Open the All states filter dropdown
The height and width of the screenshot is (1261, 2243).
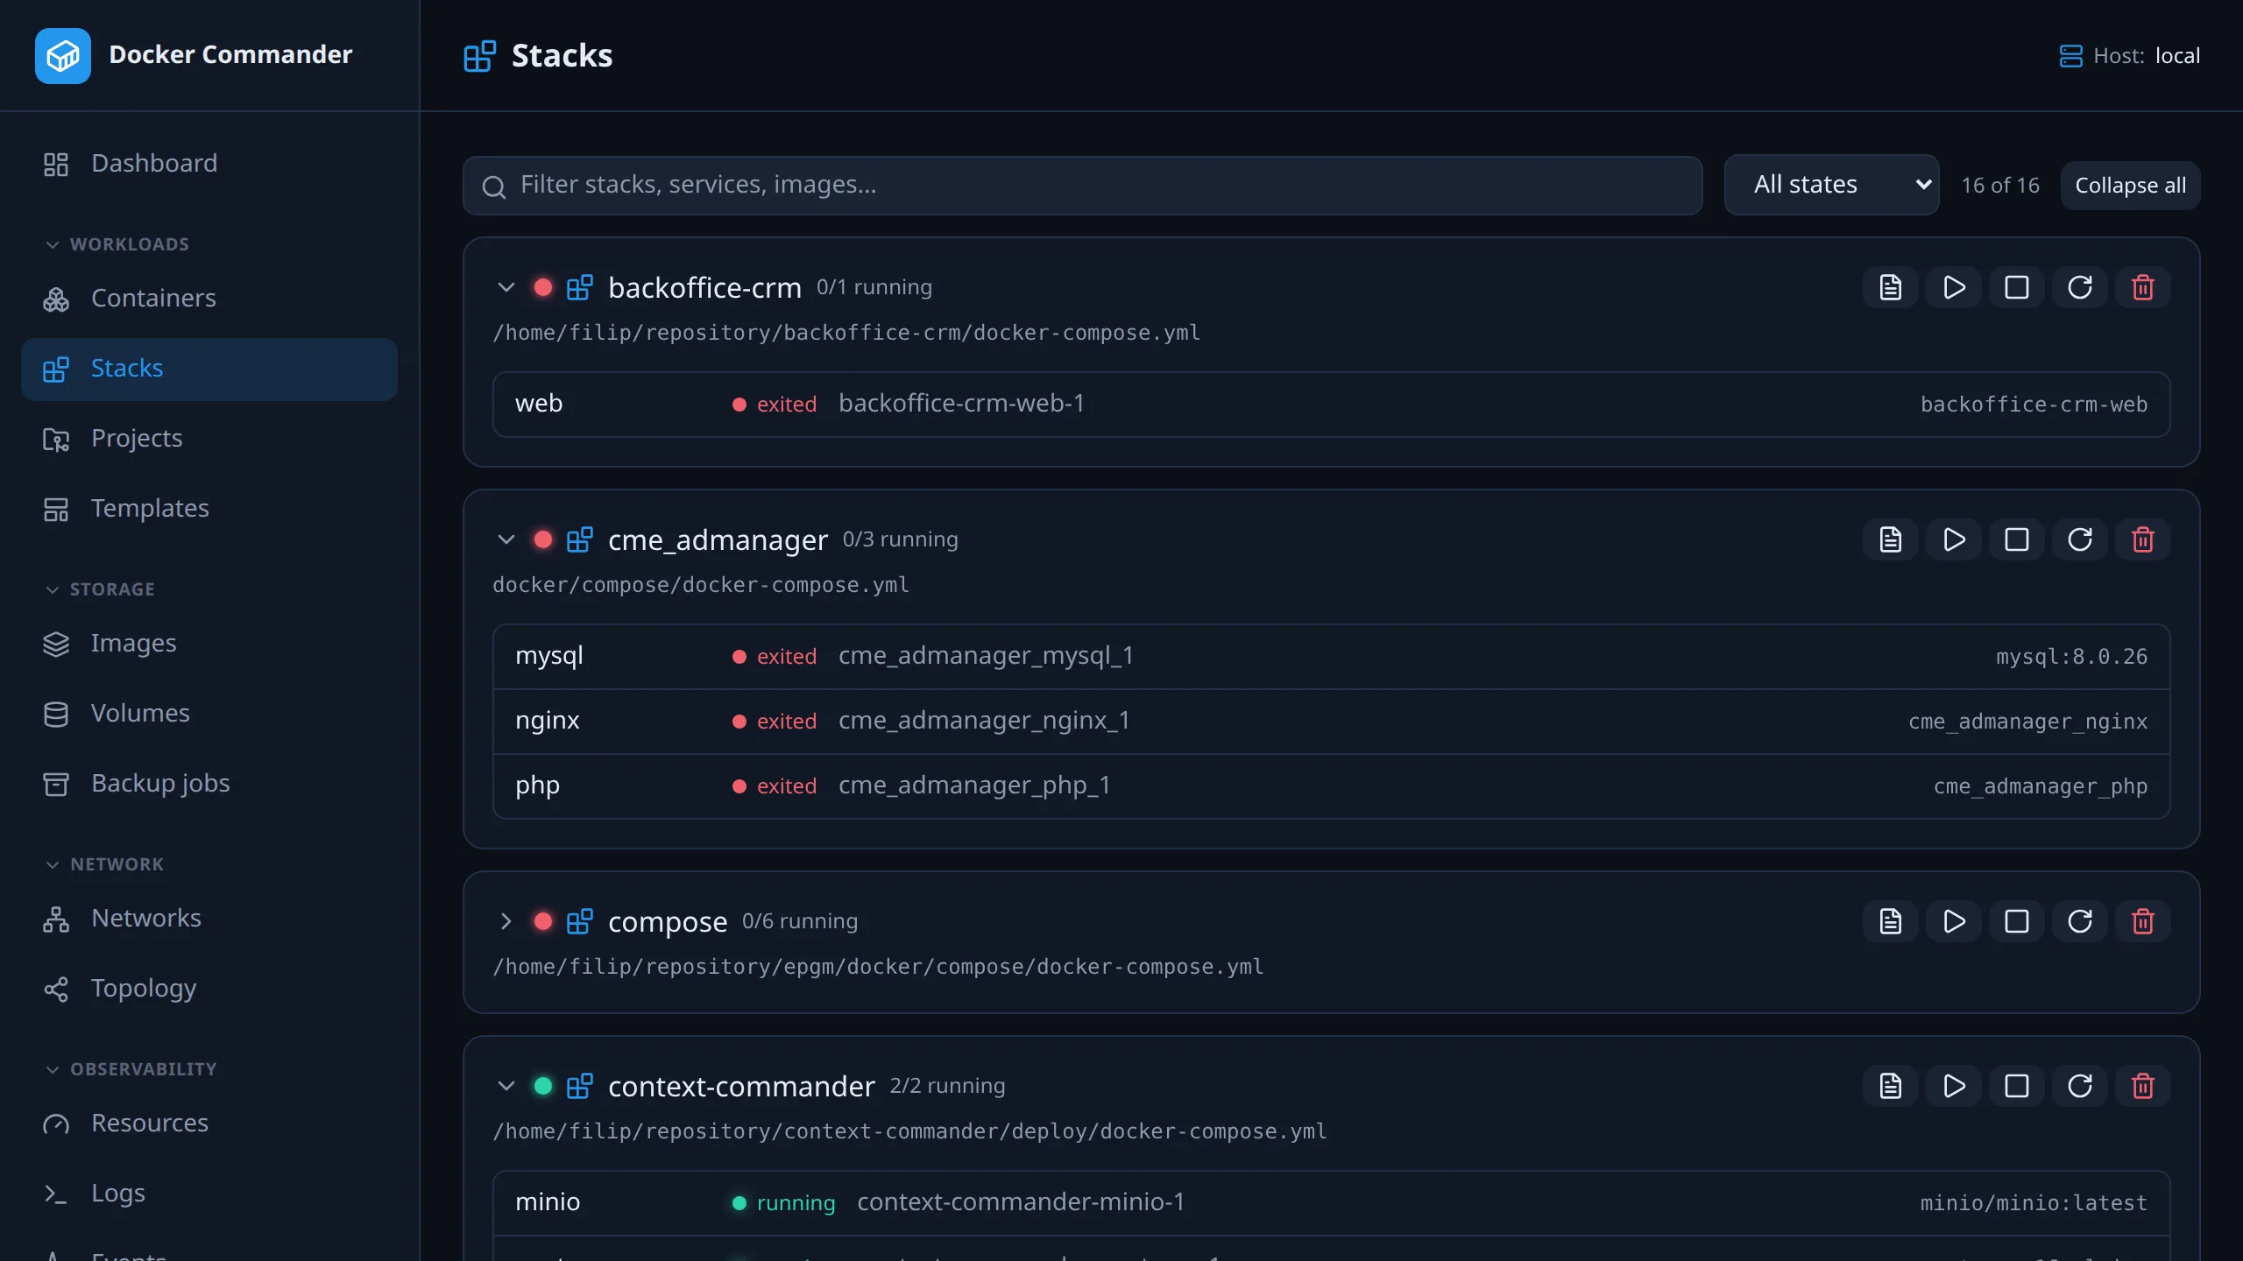pyautogui.click(x=1831, y=185)
